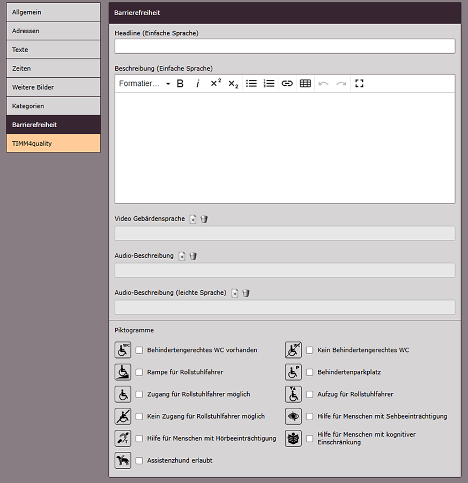468x483 pixels.
Task: Click the accessible WC pictogram
Action: pyautogui.click(x=123, y=350)
